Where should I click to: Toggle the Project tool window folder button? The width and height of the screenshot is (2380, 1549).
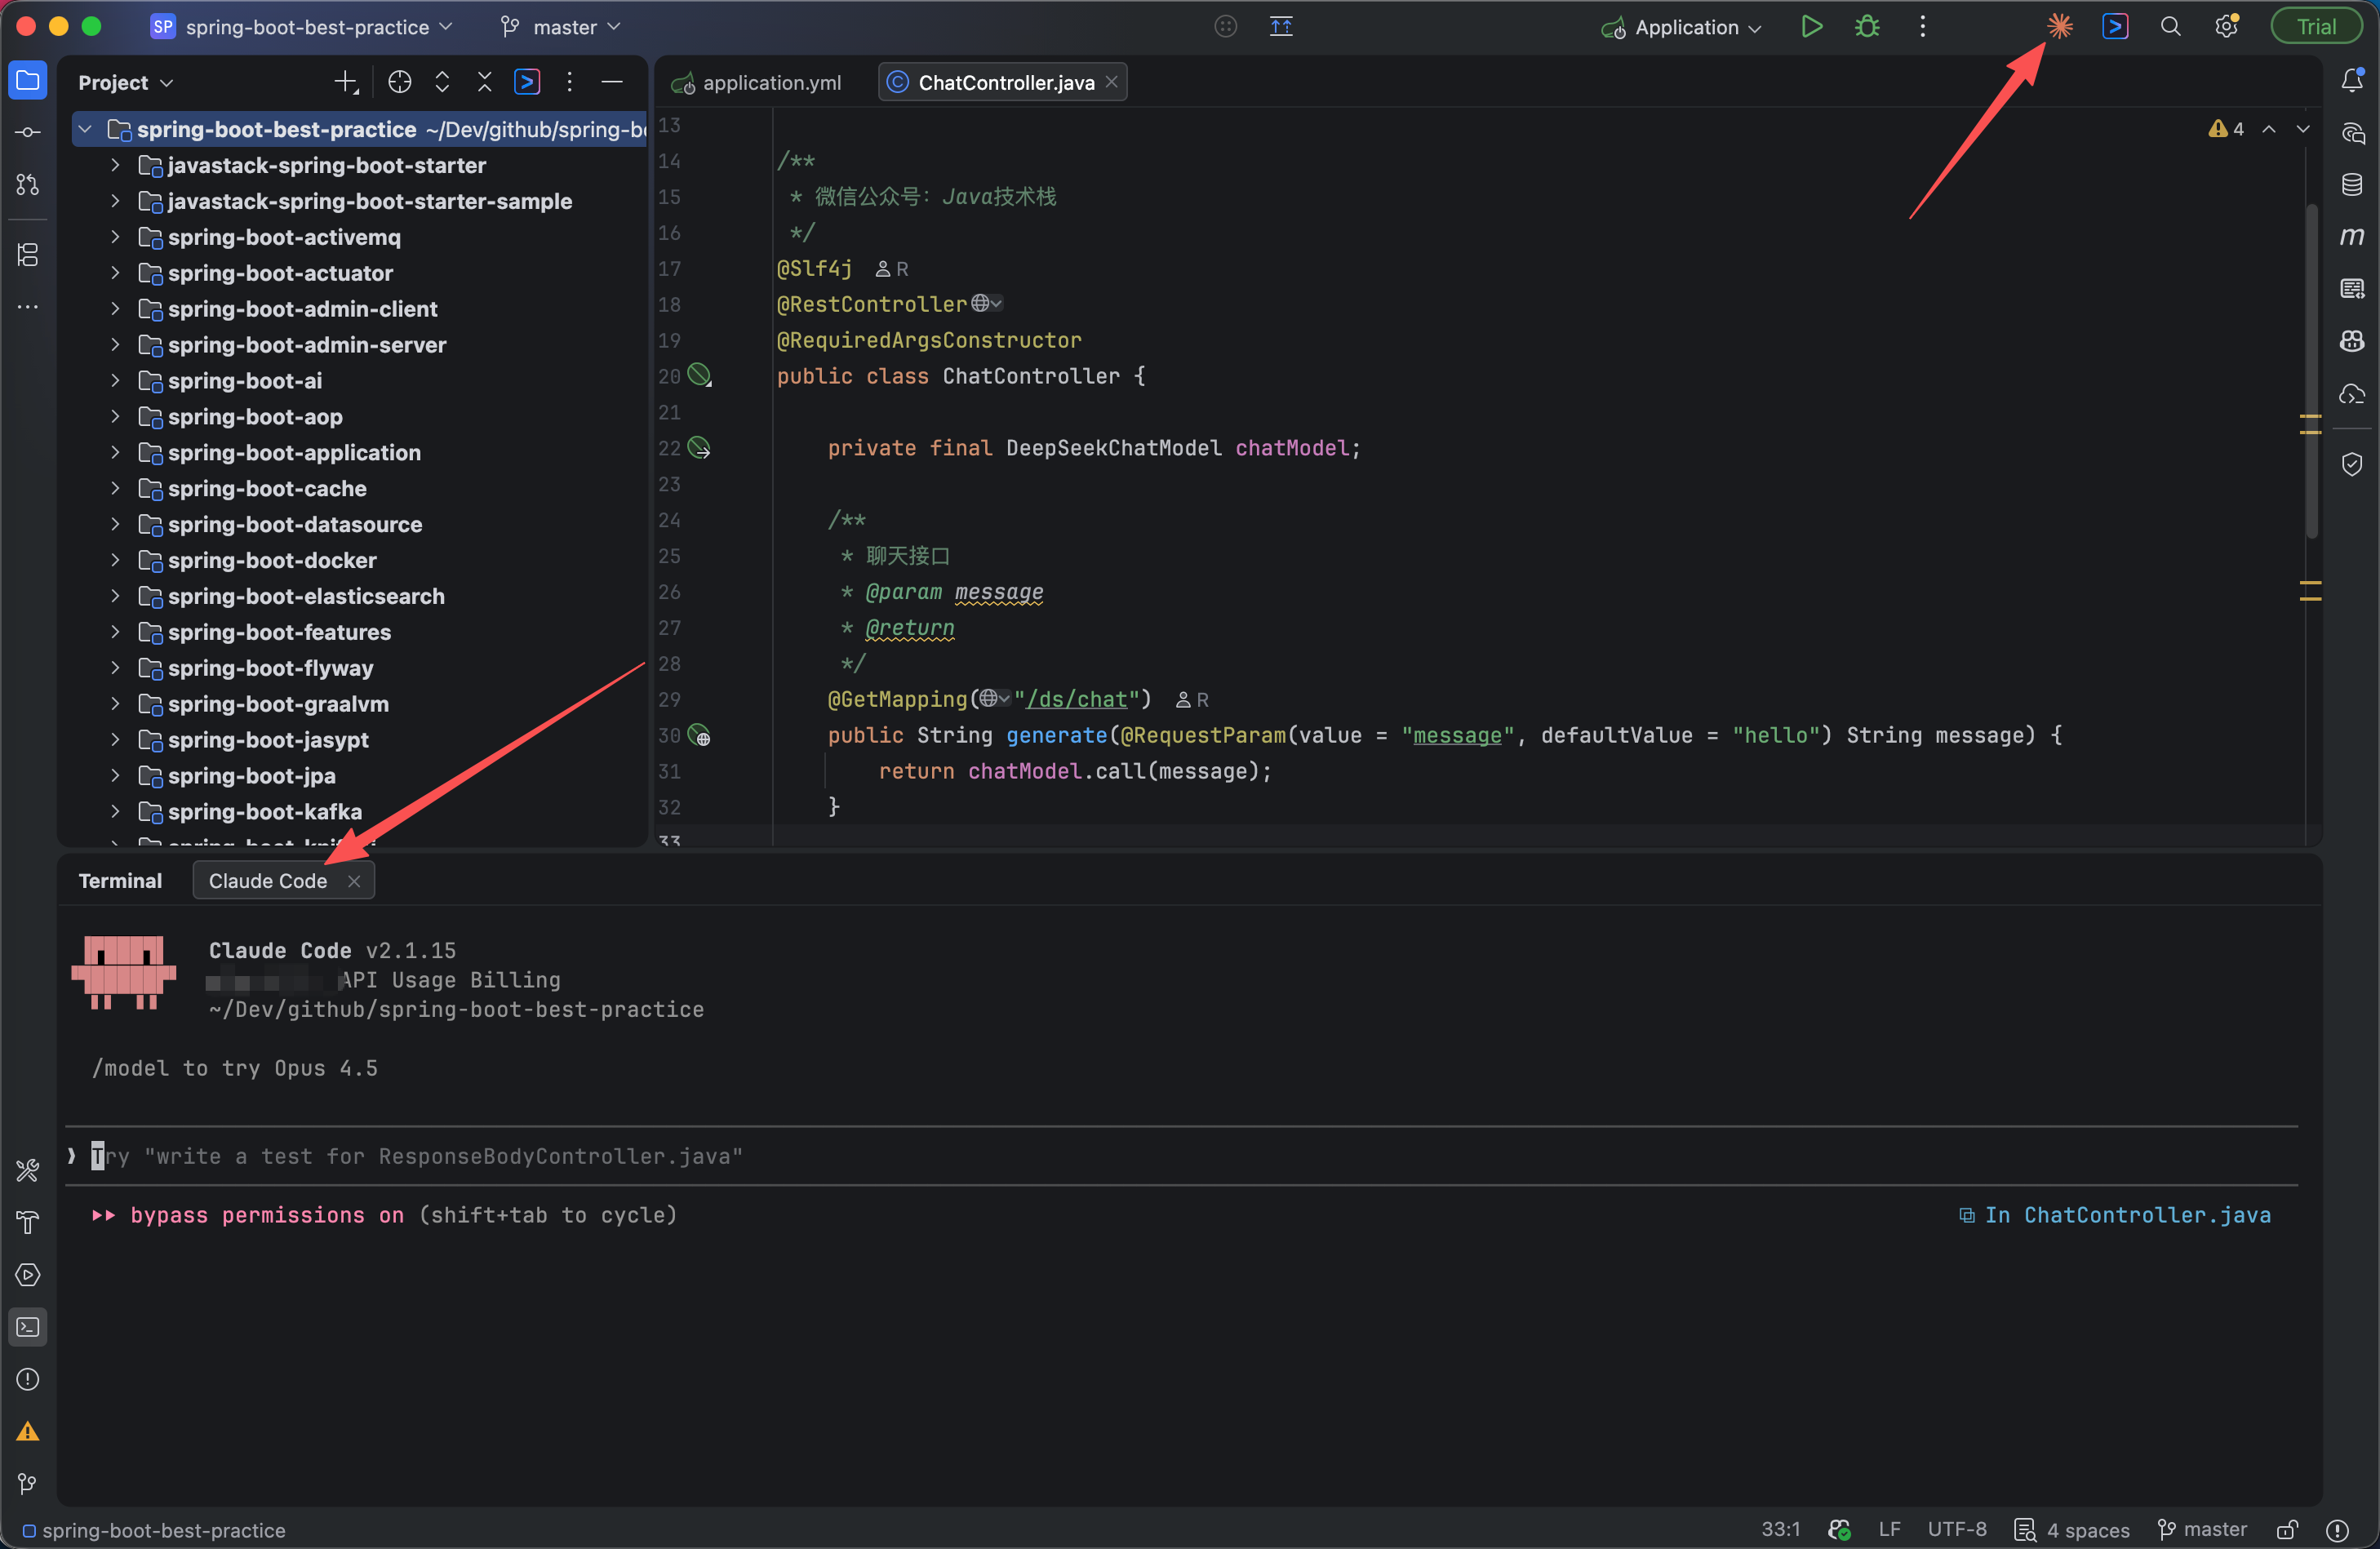pyautogui.click(x=28, y=81)
